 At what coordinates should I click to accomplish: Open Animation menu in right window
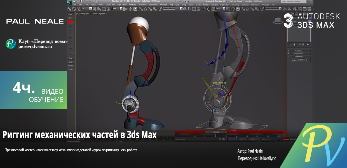(x=215, y=5)
